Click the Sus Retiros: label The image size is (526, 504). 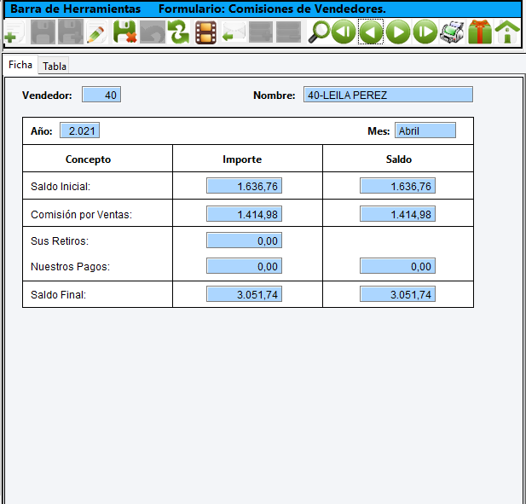pos(60,241)
